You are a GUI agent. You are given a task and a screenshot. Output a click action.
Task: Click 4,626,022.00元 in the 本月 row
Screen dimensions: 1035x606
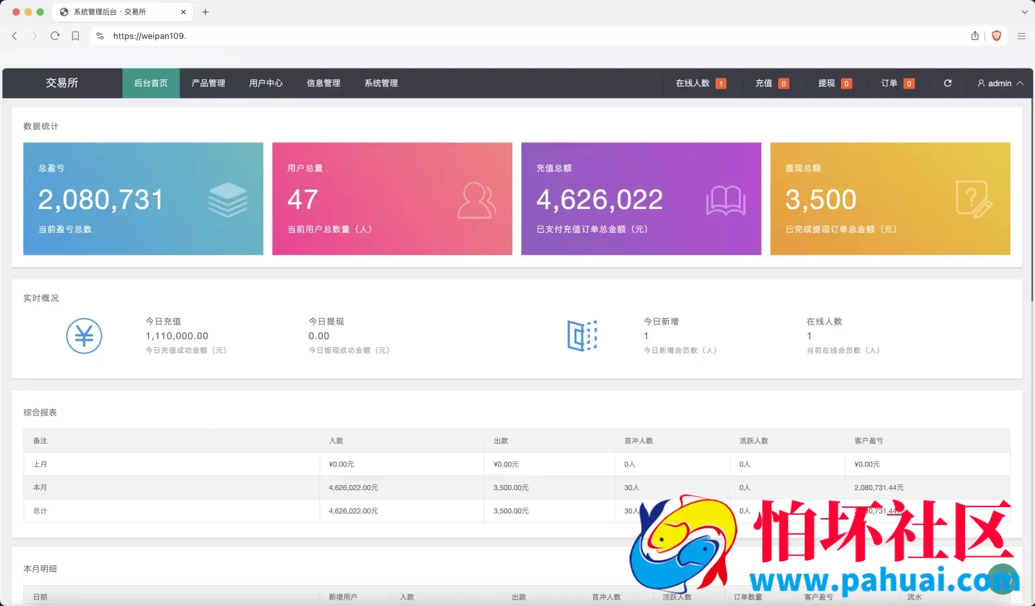pyautogui.click(x=353, y=488)
